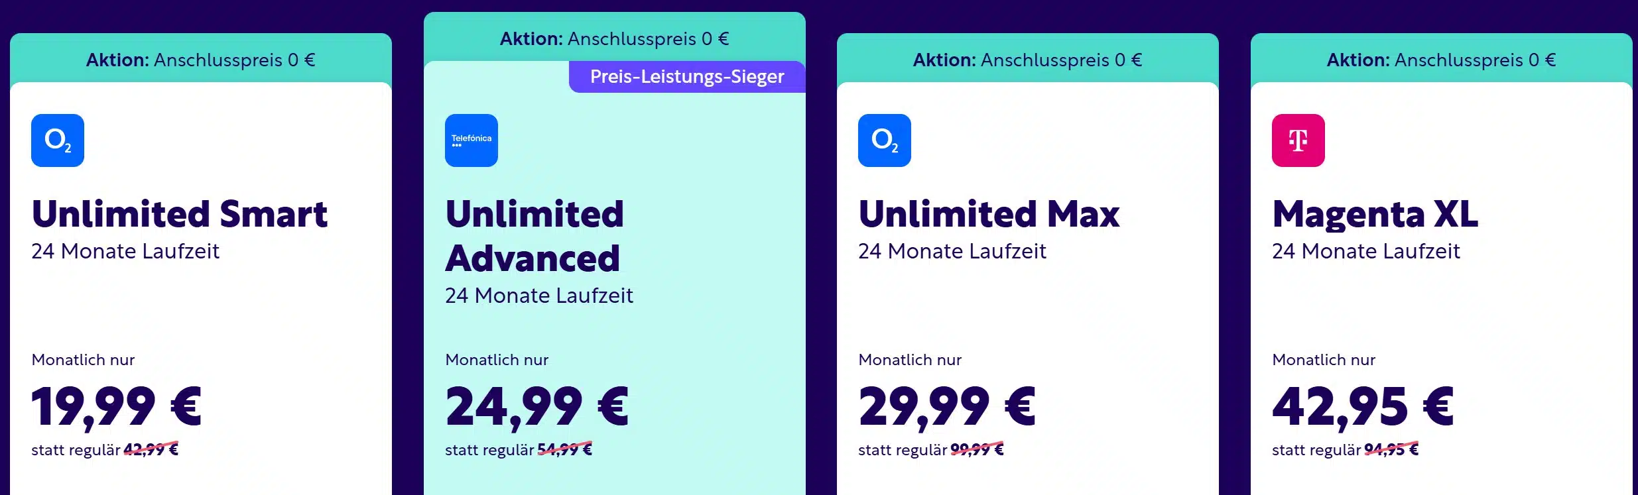The width and height of the screenshot is (1638, 495).
Task: Click the crossed-out 99,99 € regular price
Action: [x=977, y=450]
